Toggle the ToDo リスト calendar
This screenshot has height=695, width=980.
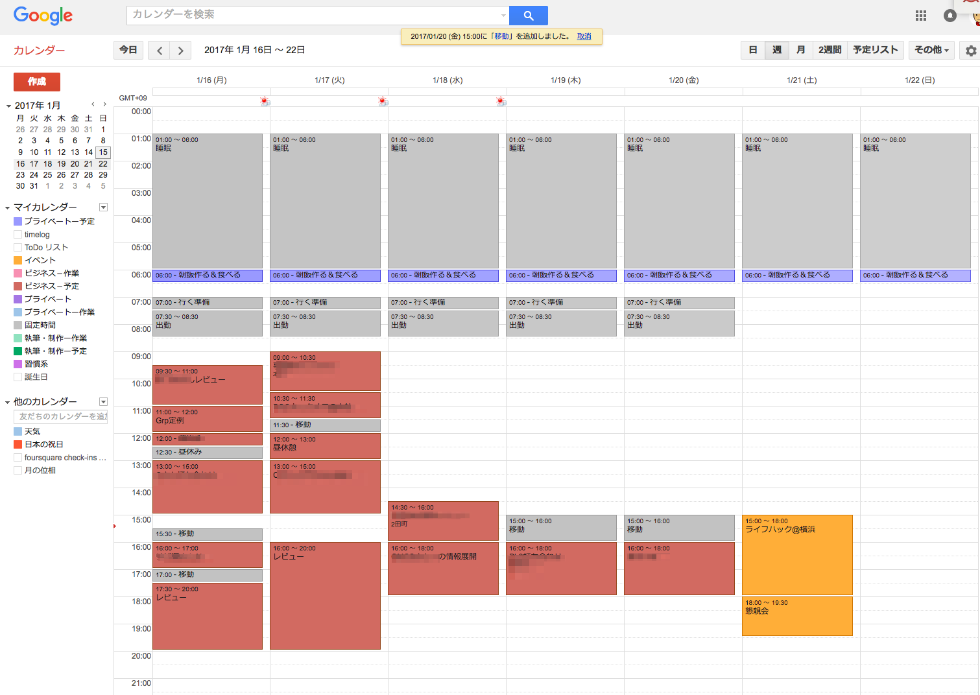[x=18, y=248]
